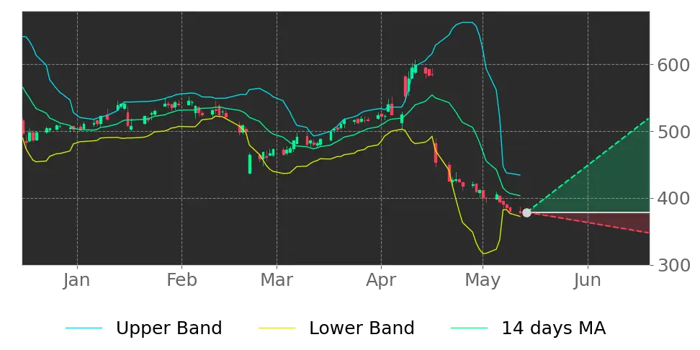Click the May x-axis label

click(483, 280)
